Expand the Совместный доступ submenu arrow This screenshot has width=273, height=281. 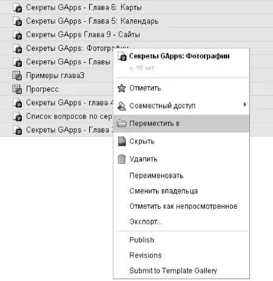point(245,104)
